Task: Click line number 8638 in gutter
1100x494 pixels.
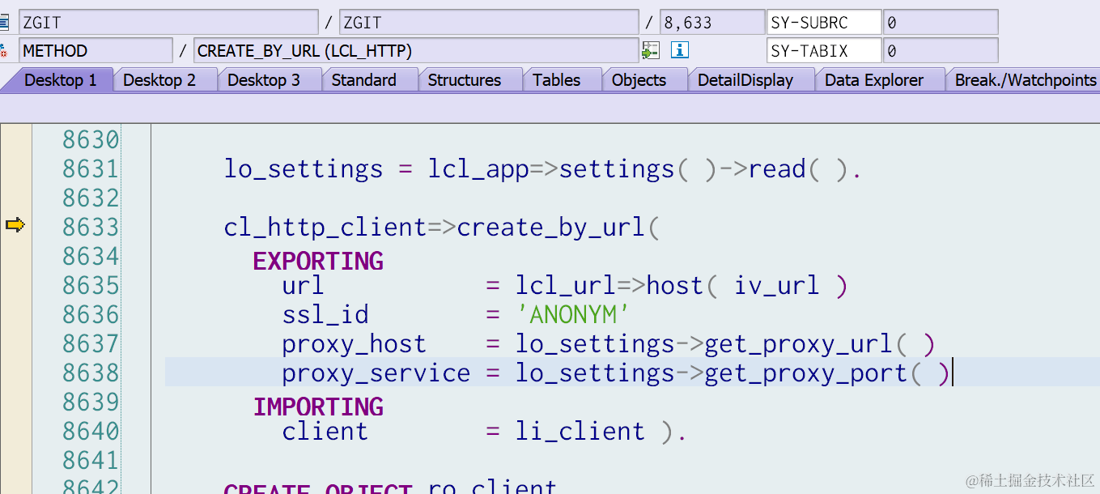Action: pos(91,373)
